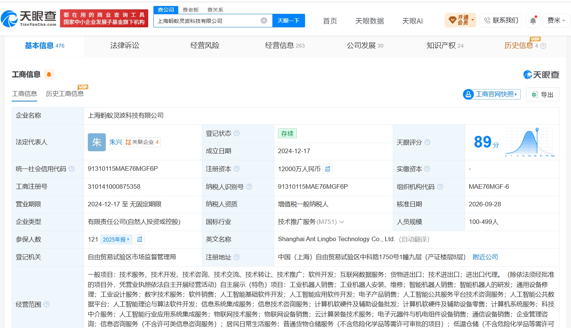The height and width of the screenshot is (328, 571).
Task: Click the 天眼一下 search button
Action: pos(289,21)
